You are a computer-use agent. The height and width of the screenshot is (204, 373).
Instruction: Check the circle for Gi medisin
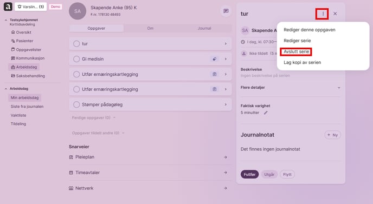pyautogui.click(x=76, y=59)
